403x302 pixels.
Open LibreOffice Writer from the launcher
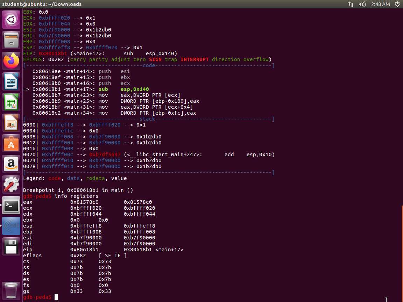click(x=11, y=81)
